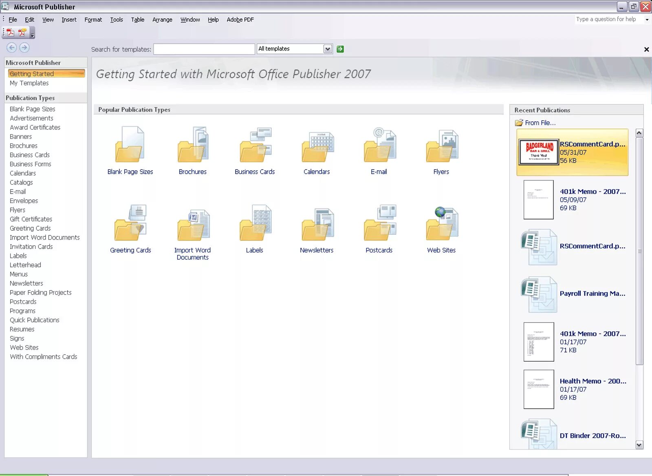This screenshot has height=476, width=652.
Task: Select Advertisements in the sidebar
Action: tap(31, 118)
